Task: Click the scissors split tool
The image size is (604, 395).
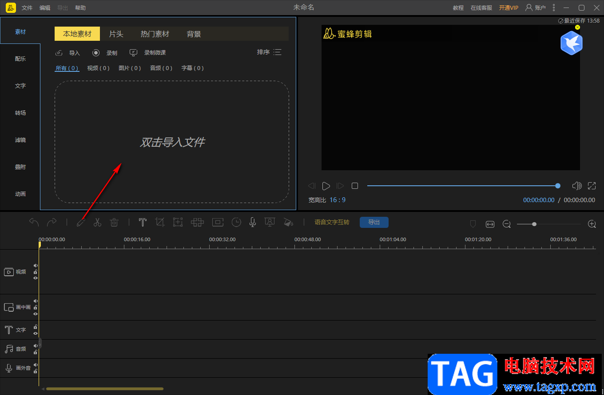Action: click(97, 222)
